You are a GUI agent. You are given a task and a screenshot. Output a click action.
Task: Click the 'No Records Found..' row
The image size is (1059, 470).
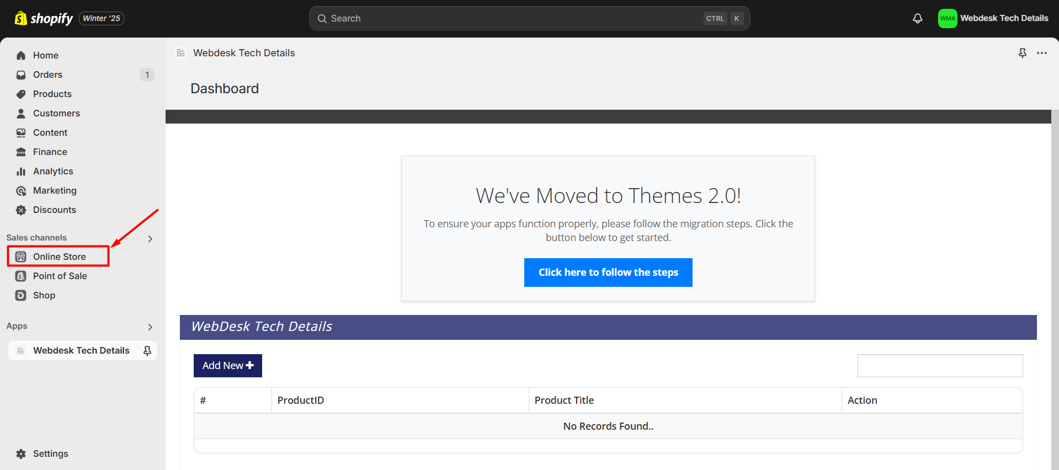pos(608,426)
